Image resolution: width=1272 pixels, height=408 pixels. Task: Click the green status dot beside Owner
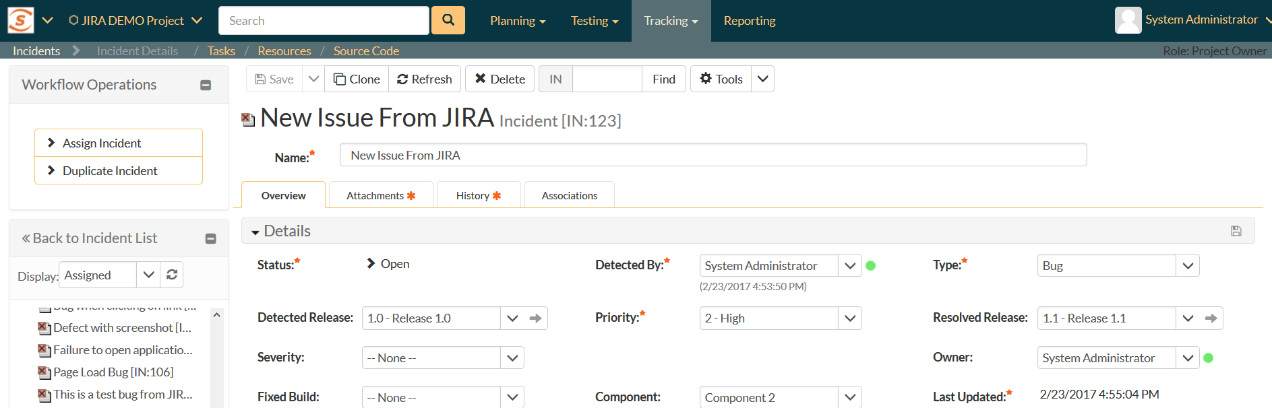1209,358
